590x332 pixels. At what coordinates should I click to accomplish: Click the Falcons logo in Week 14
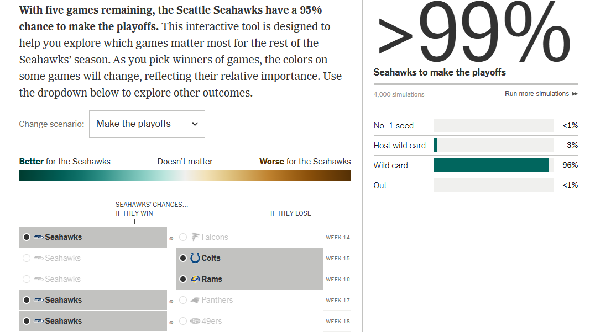pos(195,237)
